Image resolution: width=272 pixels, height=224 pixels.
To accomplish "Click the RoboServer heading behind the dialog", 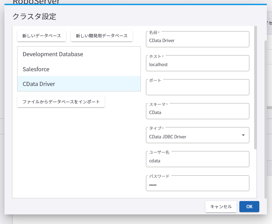I will coord(36,2).
